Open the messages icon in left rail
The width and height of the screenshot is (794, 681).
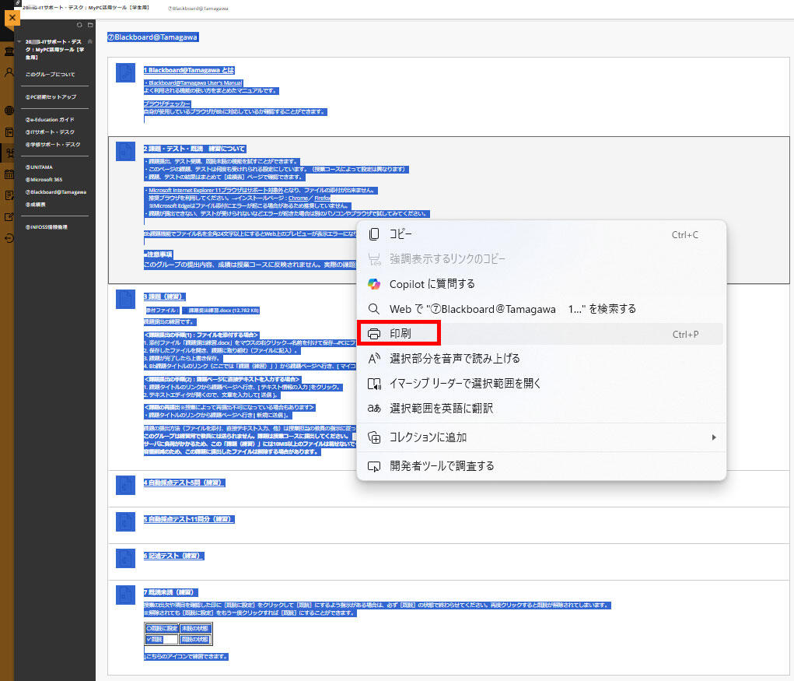(x=9, y=195)
